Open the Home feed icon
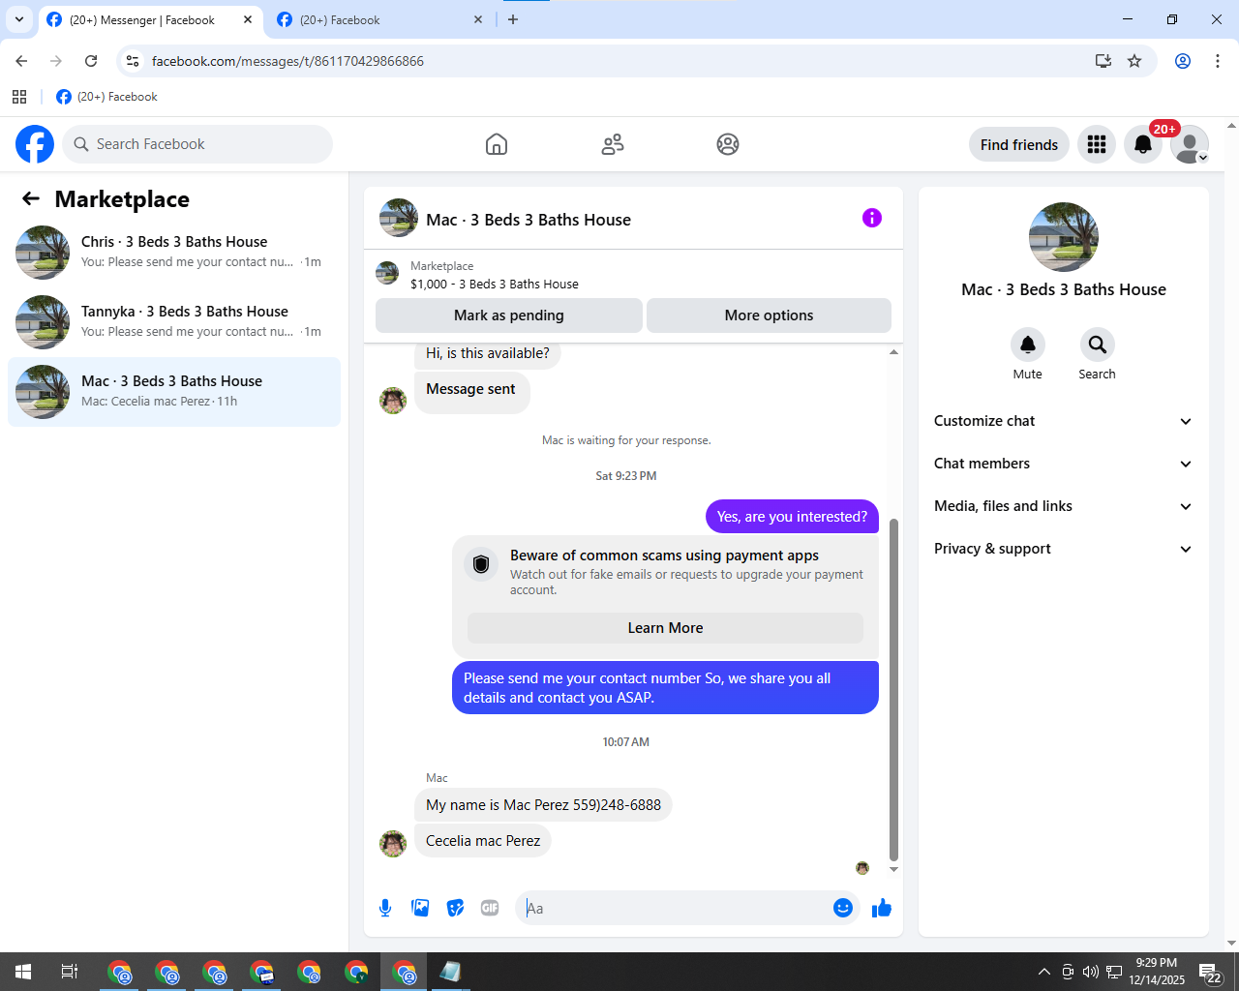 click(497, 144)
